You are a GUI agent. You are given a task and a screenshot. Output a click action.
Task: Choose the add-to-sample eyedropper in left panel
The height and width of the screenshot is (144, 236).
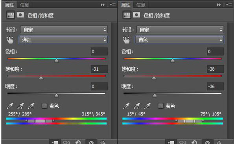tap(20, 106)
